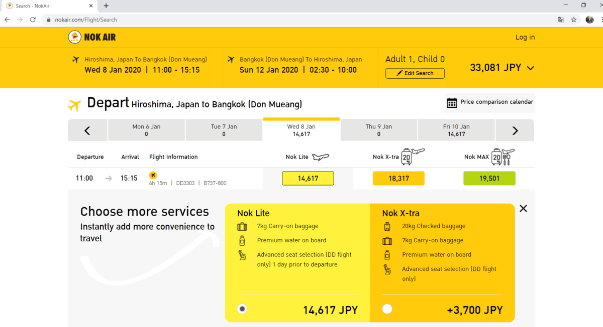
Task: Click Nok X-tra premium water bottle icon
Action: click(x=387, y=255)
